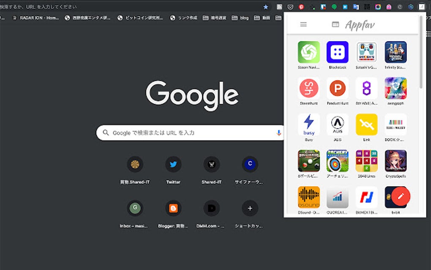This screenshot has height=270, width=431.
Task: Open the Product Hunt app tile
Action: pos(338,88)
